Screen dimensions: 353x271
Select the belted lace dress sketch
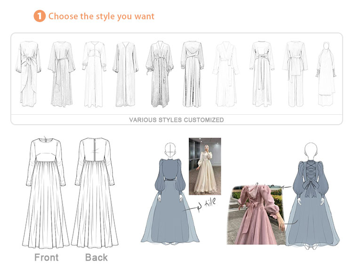[x=62, y=74]
